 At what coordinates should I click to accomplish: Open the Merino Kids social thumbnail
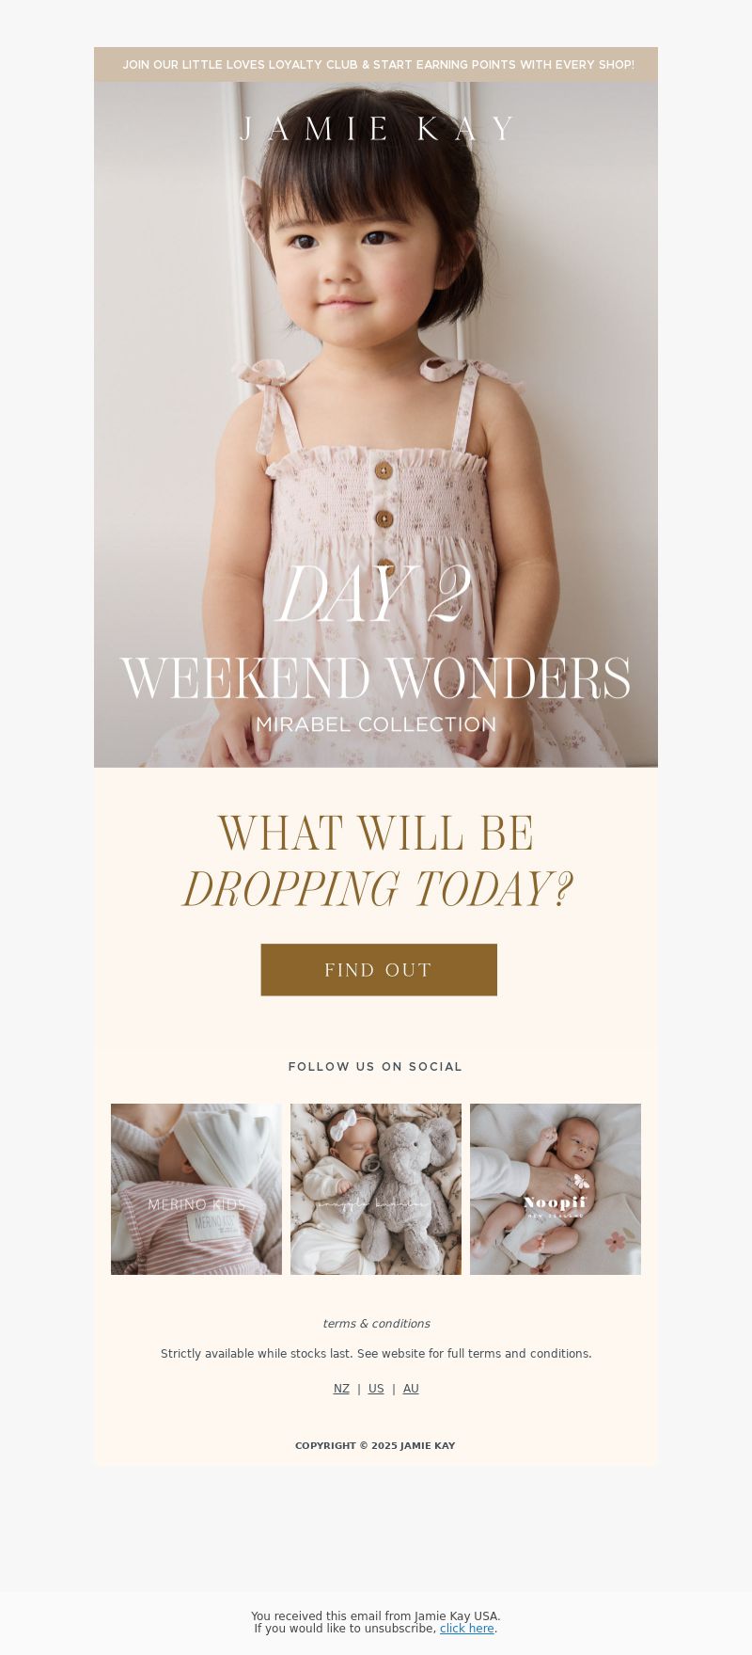point(196,1189)
